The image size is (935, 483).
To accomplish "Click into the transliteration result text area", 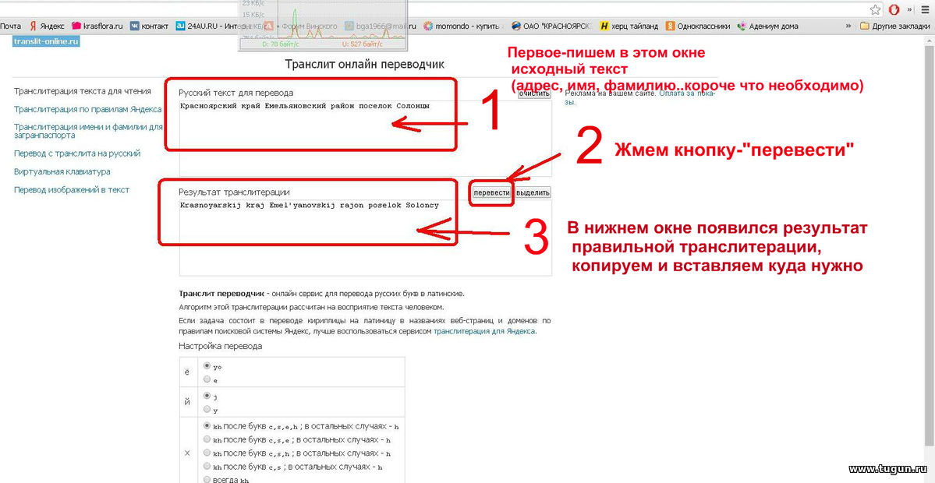I will pos(365,238).
